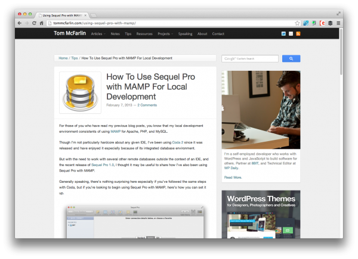
Task: Bookmark this page with the star icon
Action: 297,23
